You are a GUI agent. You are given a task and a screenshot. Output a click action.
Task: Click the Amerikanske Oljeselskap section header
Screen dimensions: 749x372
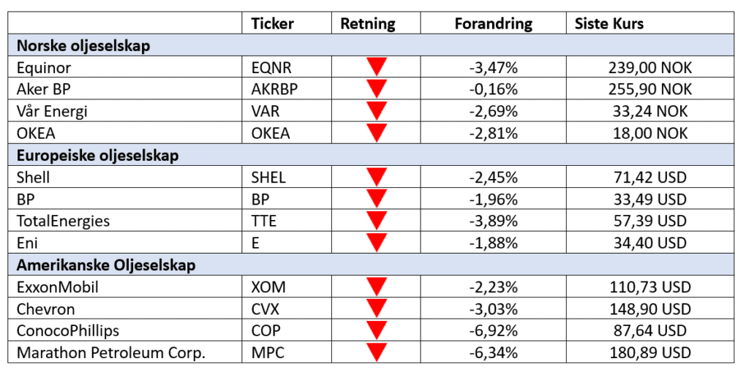106,265
